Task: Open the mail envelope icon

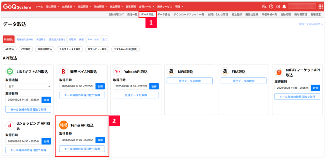Action: click(x=278, y=6)
